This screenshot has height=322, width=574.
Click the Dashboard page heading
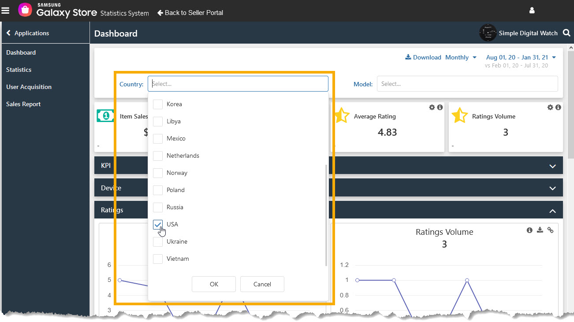116,33
